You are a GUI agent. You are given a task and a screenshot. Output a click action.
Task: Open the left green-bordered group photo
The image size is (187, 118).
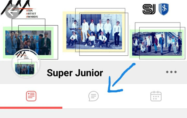point(28,42)
